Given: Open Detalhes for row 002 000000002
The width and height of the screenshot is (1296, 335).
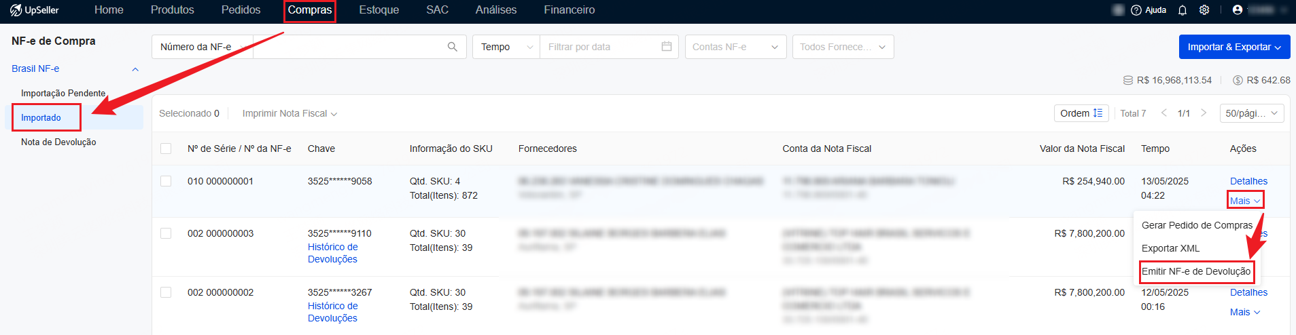Looking at the screenshot, I should point(1248,292).
